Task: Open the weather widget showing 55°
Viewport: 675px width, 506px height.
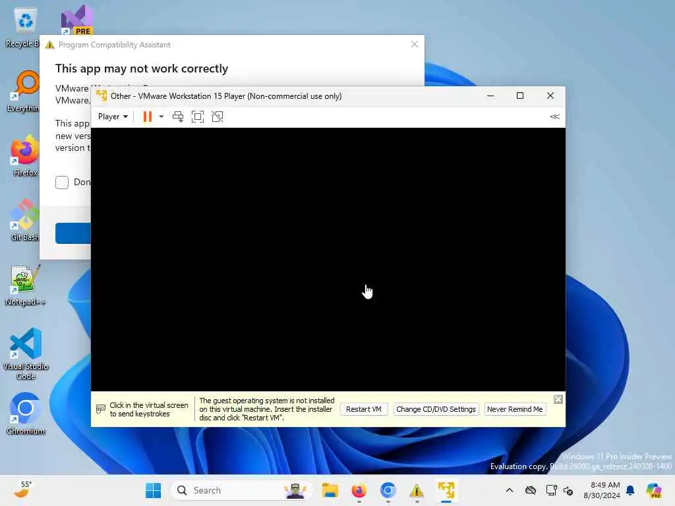Action: click(x=22, y=490)
